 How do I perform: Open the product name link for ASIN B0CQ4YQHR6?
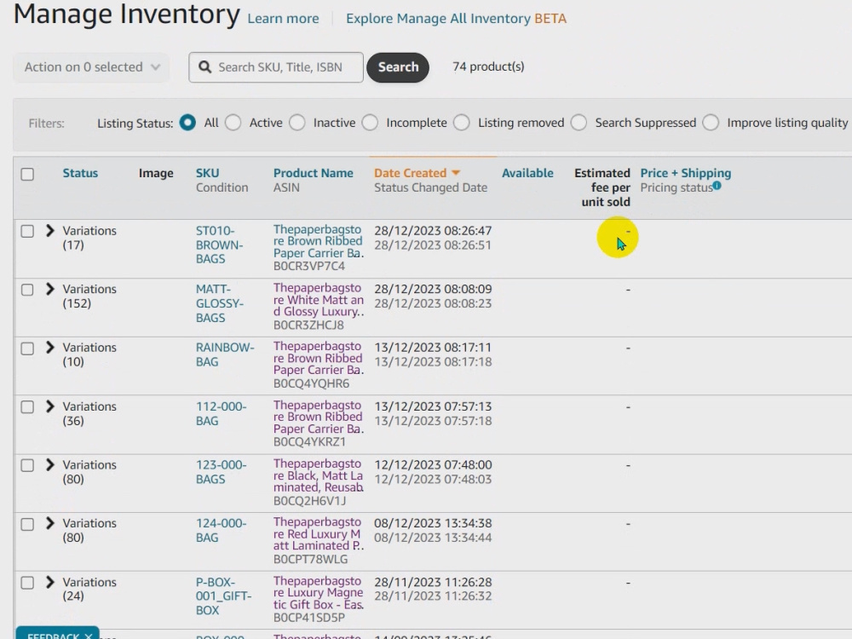[x=319, y=358]
